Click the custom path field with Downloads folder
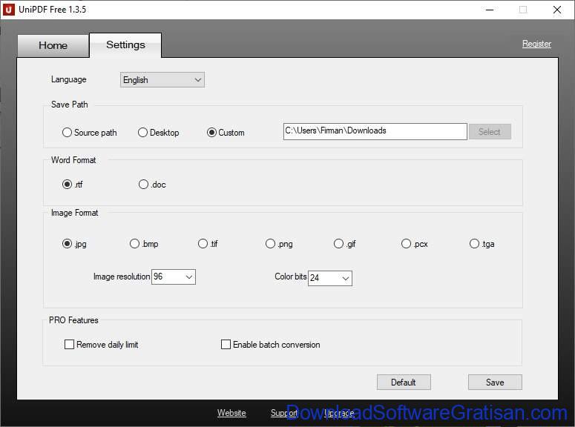Image resolution: width=575 pixels, height=427 pixels. (375, 131)
